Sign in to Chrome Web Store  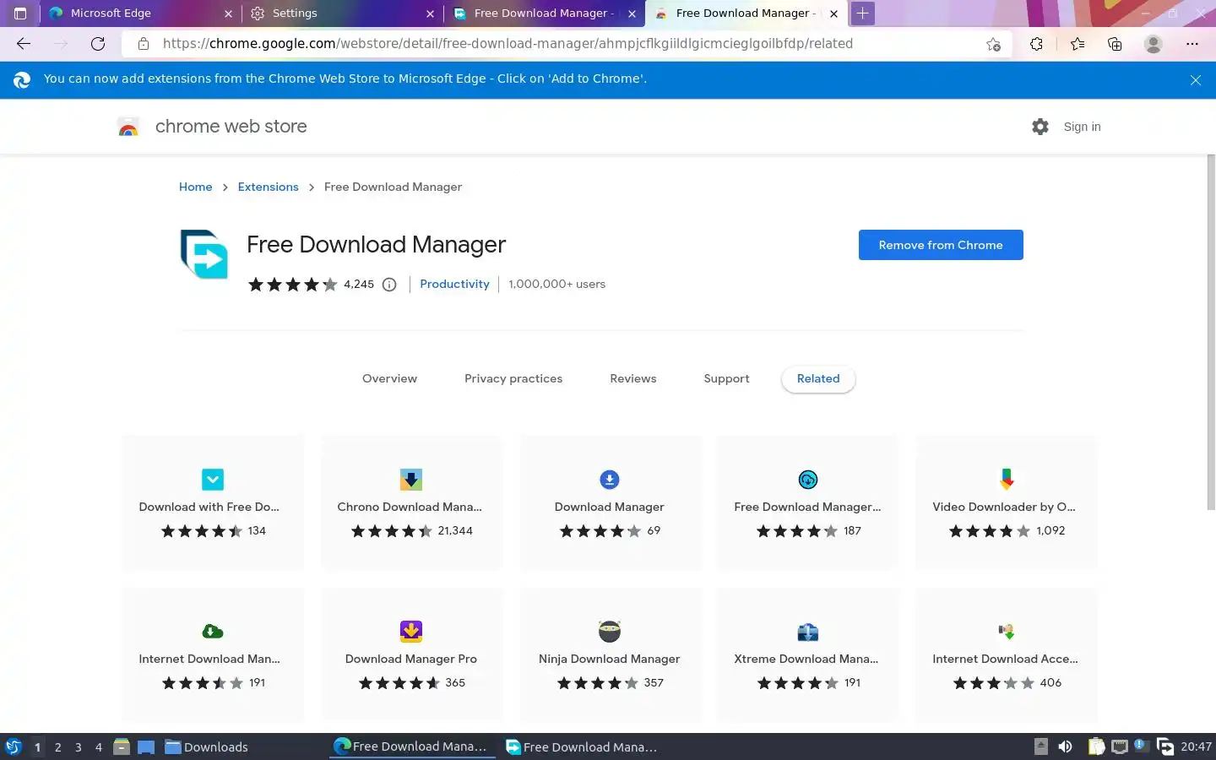click(x=1082, y=127)
